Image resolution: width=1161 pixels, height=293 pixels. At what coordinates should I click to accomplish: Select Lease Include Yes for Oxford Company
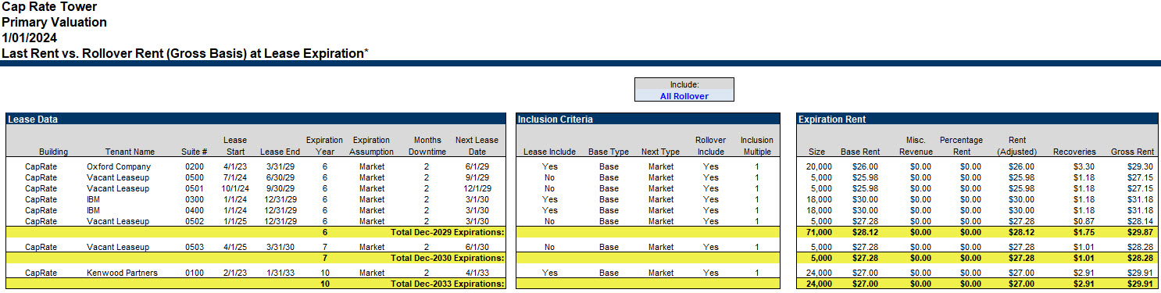[x=549, y=166]
